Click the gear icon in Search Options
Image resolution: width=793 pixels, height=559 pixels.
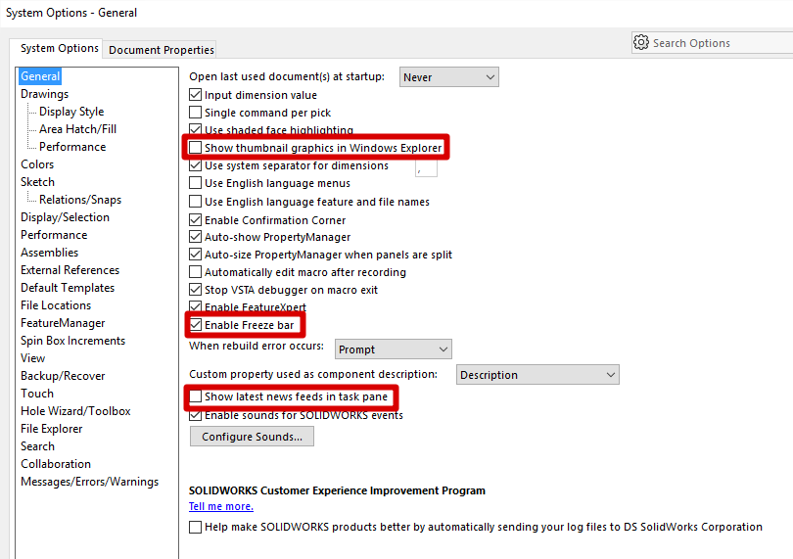pyautogui.click(x=641, y=43)
